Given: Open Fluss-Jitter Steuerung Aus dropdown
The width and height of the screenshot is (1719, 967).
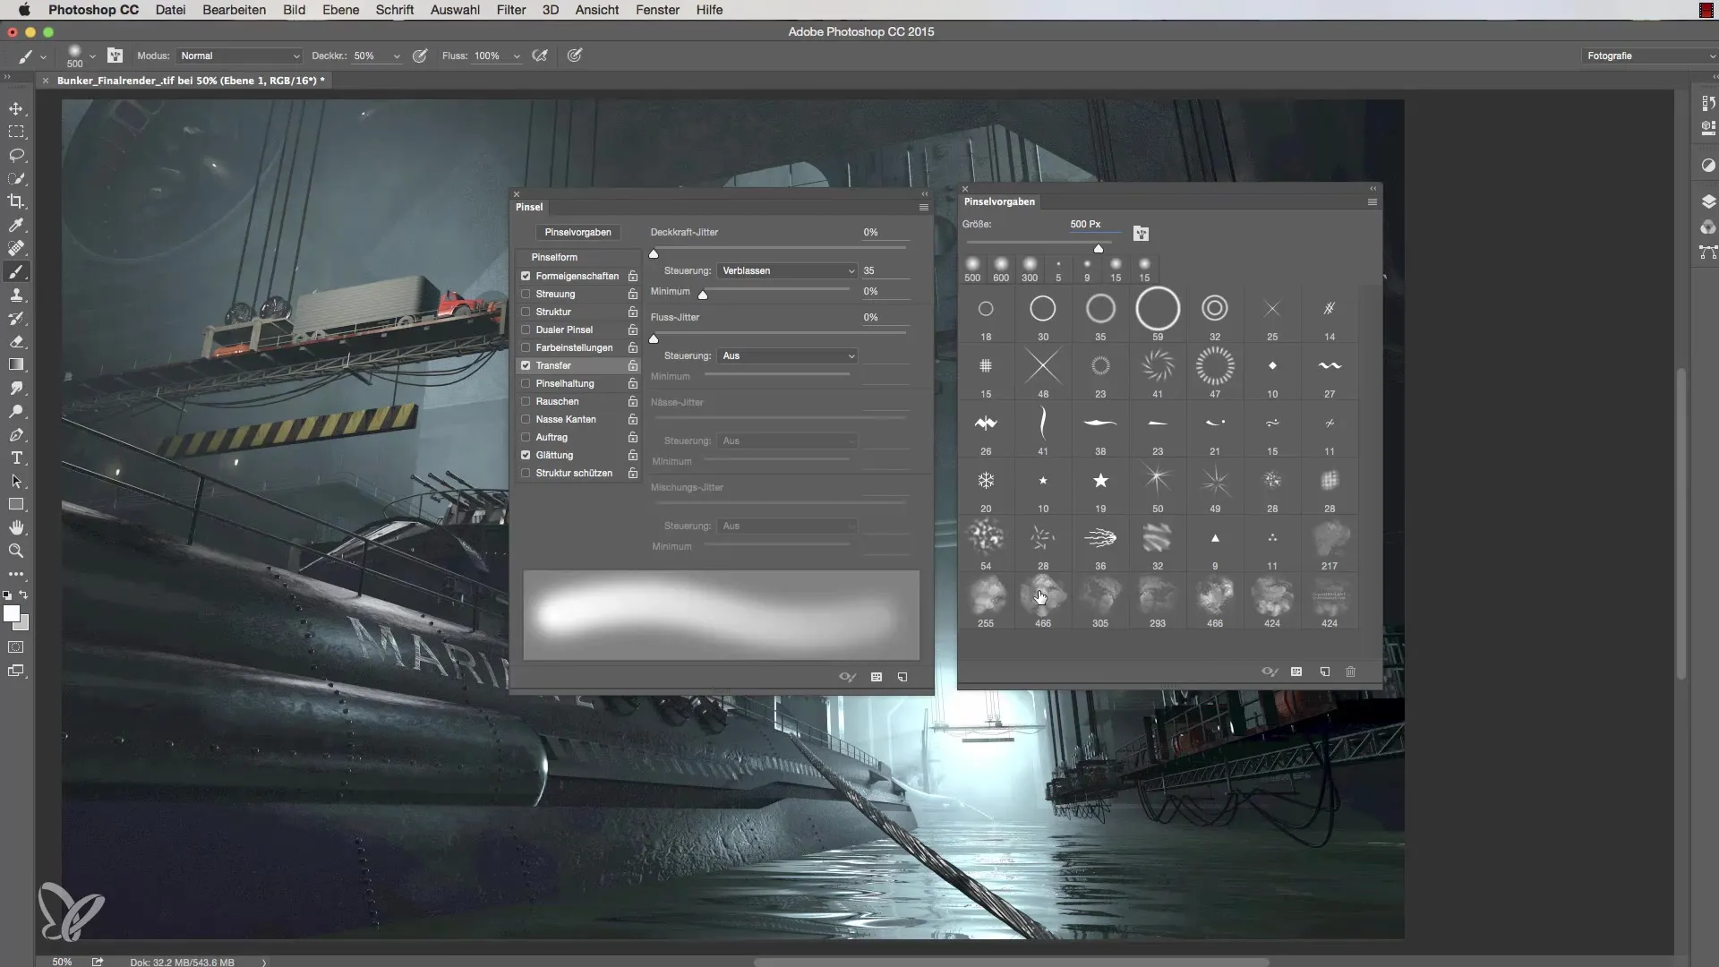Looking at the screenshot, I should point(787,355).
